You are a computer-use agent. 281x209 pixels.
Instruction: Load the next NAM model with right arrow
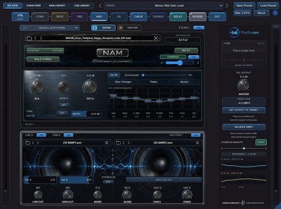click(41, 38)
